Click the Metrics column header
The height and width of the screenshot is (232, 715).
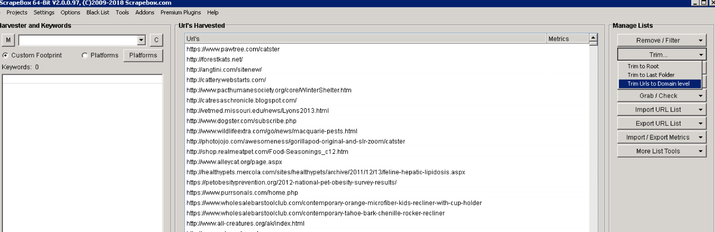(x=567, y=39)
